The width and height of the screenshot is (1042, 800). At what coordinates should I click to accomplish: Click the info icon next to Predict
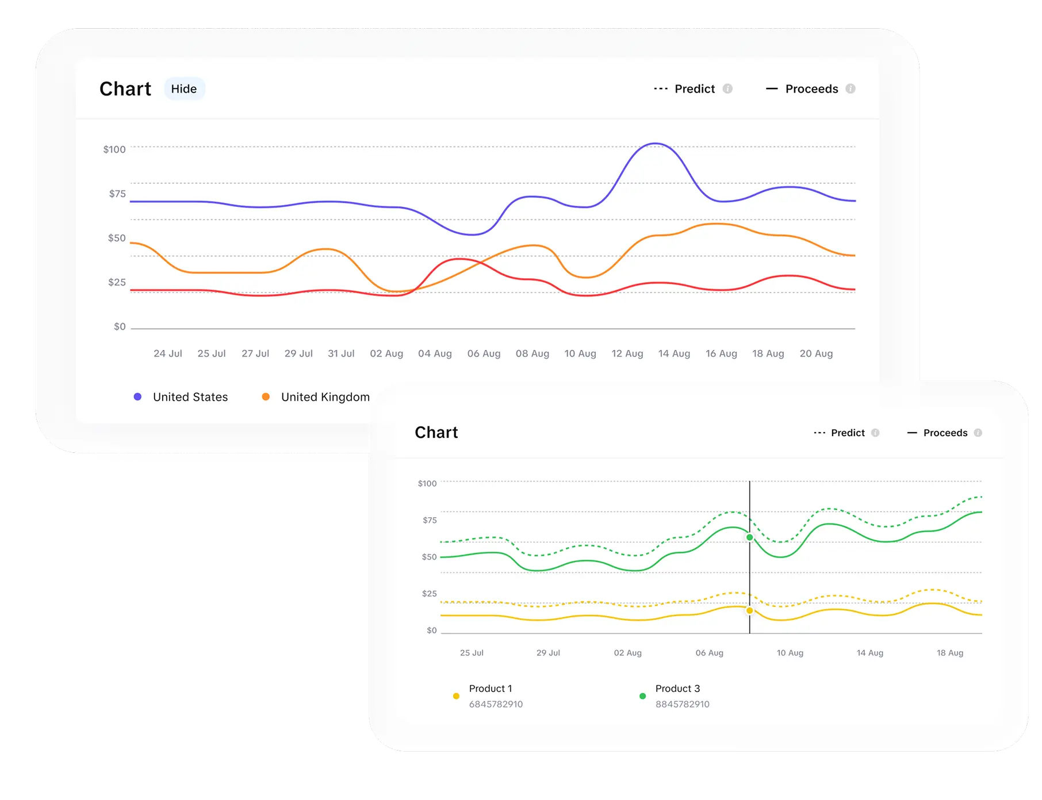[728, 89]
